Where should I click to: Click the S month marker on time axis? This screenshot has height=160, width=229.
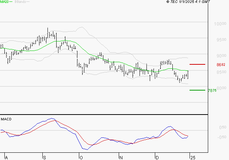tap(45, 158)
